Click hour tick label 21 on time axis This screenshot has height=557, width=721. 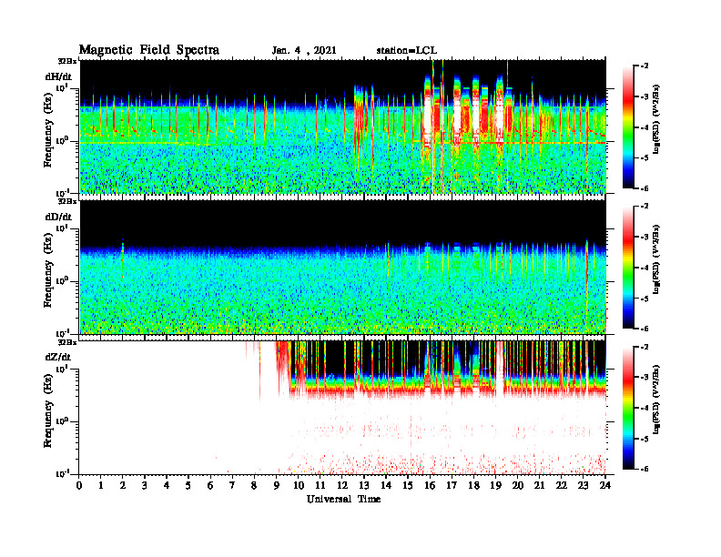pyautogui.click(x=539, y=486)
